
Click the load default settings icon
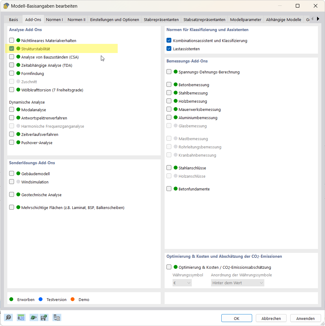point(34,317)
